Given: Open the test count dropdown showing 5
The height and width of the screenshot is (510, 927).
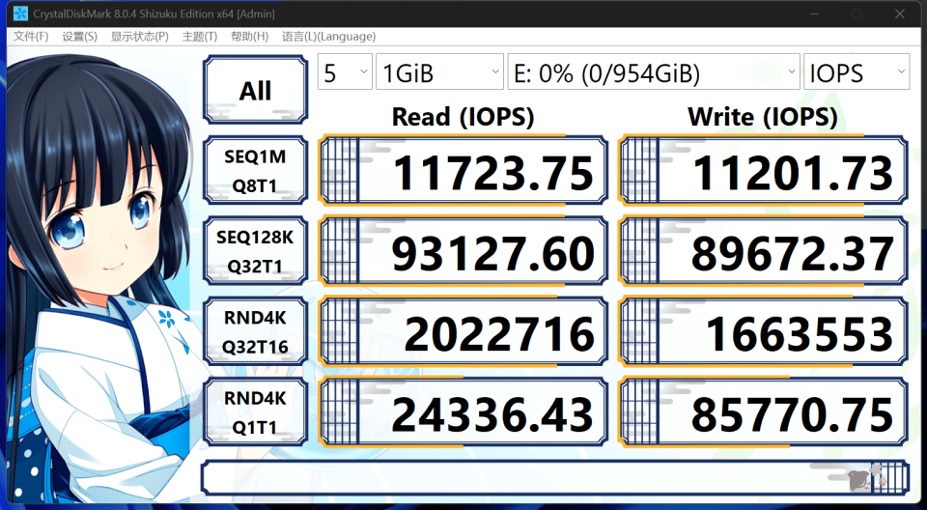Looking at the screenshot, I should 345,71.
